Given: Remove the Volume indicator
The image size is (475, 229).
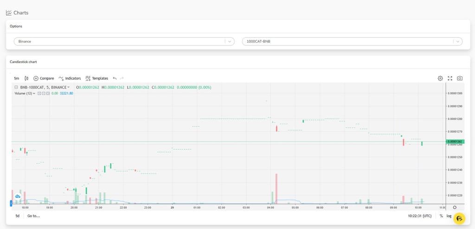Looking at the screenshot, I should (x=48, y=93).
